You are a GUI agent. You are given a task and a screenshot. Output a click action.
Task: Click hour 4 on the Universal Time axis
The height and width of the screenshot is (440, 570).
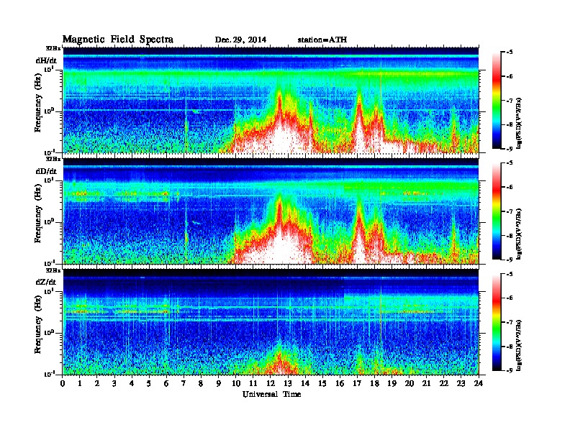tap(132, 383)
